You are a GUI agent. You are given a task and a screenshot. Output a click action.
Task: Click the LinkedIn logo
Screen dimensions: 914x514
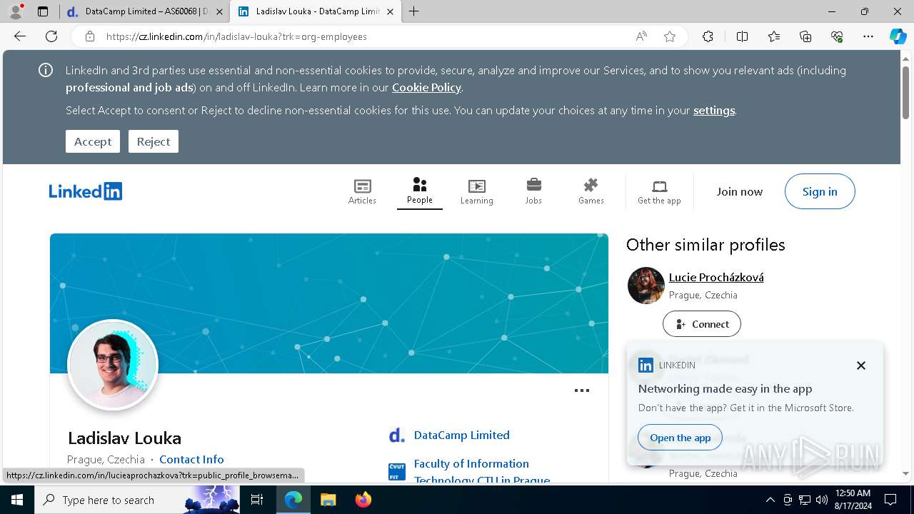pyautogui.click(x=86, y=191)
